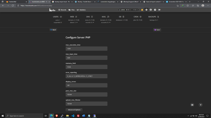
Task: Open the Files menu item
Action: click(72, 10)
